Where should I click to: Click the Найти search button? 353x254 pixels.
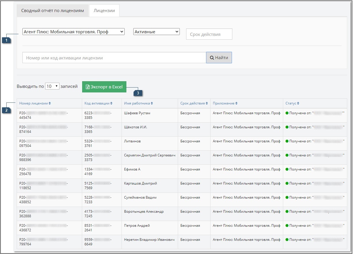click(x=219, y=58)
